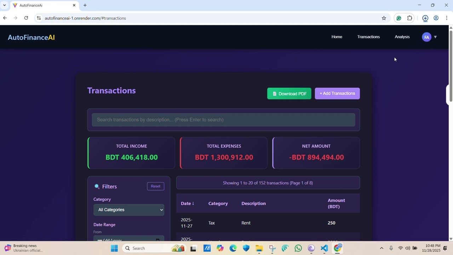Click the Description column header
Viewport: 453px width, 255px height.
coord(253,203)
